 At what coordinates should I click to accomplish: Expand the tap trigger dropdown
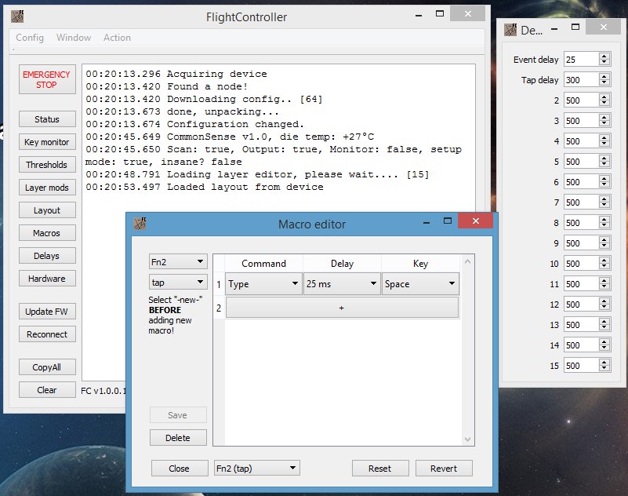(178, 283)
